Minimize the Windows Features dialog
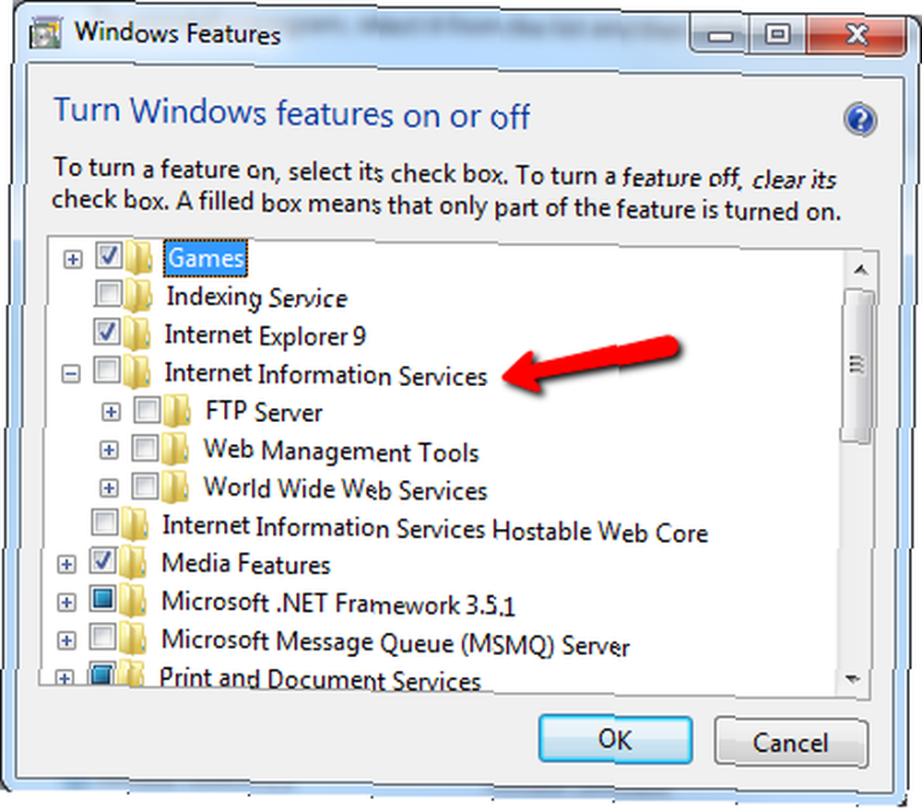This screenshot has height=809, width=922. [720, 36]
